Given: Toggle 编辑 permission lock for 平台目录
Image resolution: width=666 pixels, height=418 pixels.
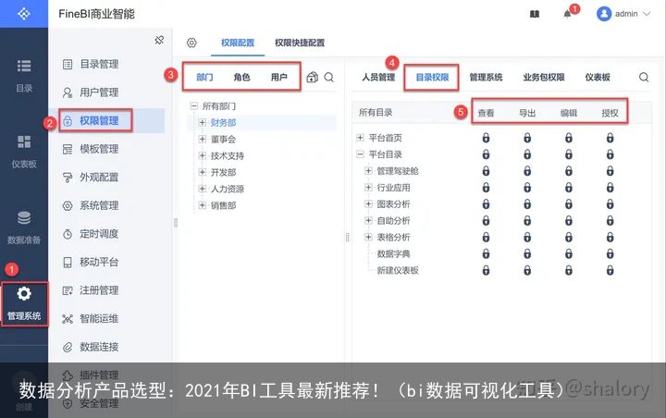Looking at the screenshot, I should click(568, 154).
